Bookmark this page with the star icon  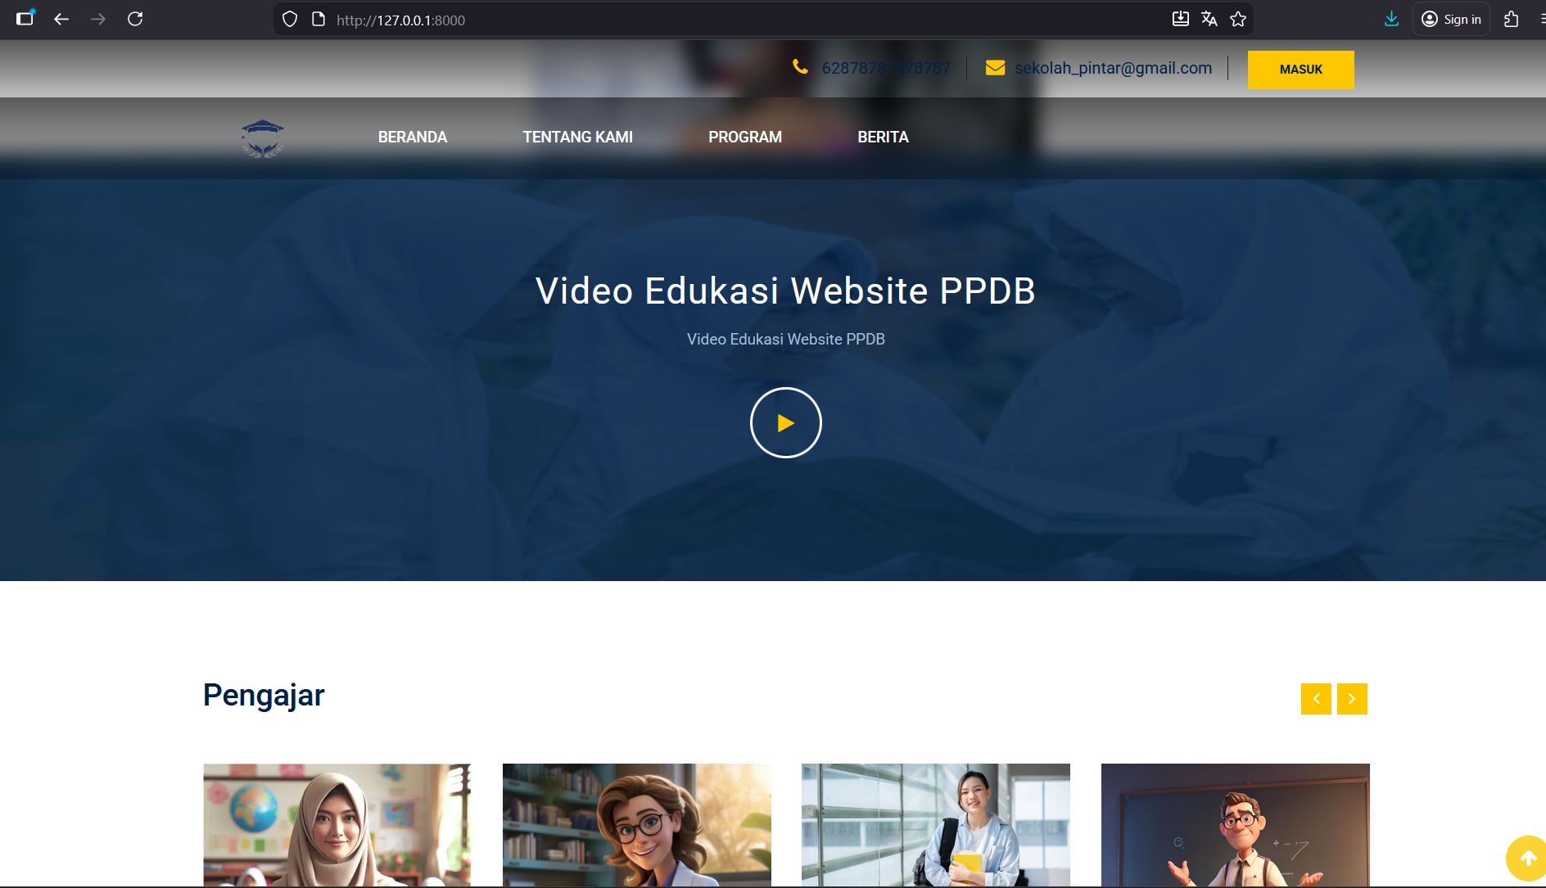click(x=1237, y=19)
